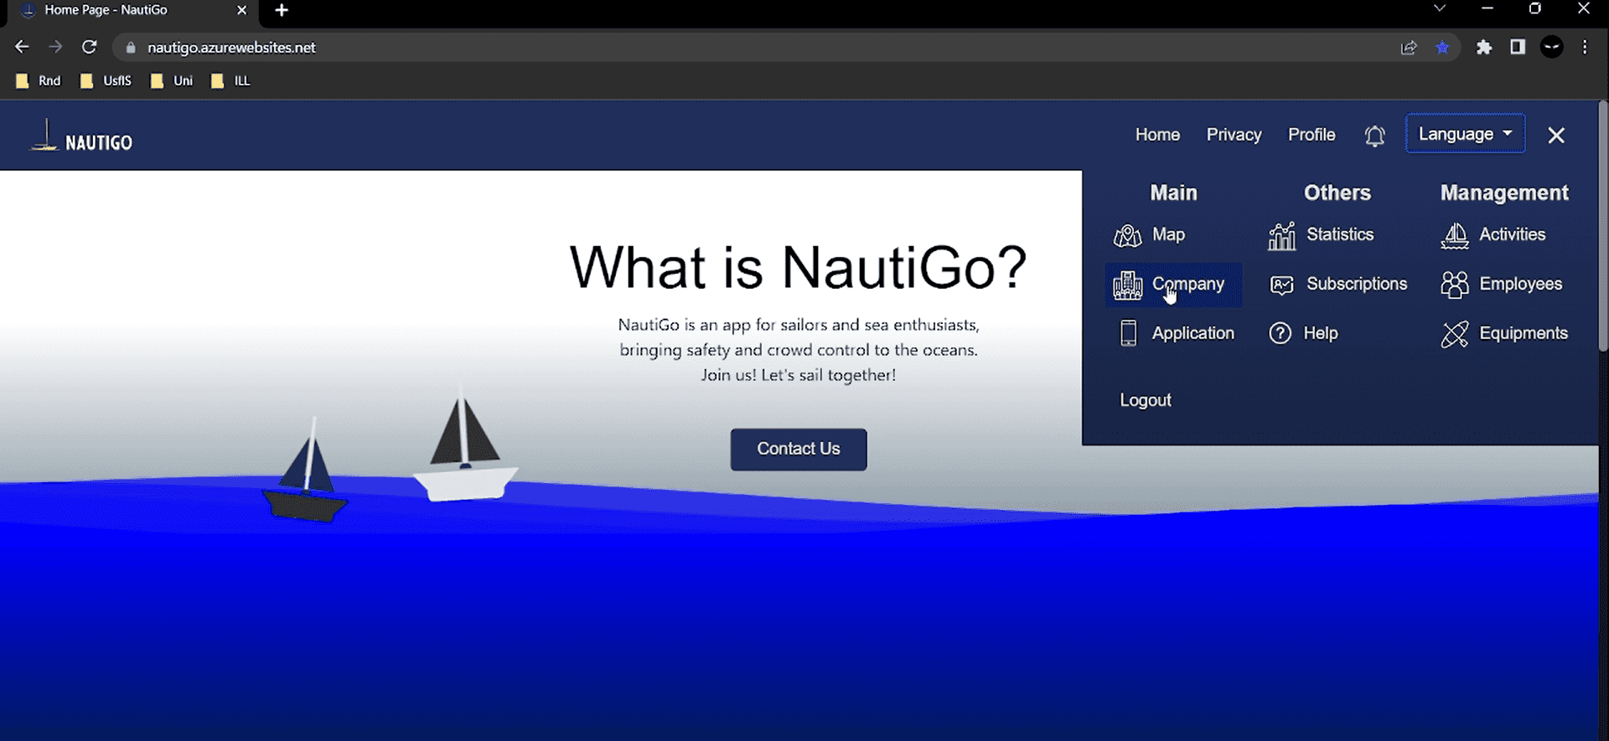Viewport: 1609px width, 741px height.
Task: Open Profile from navbar
Action: point(1312,135)
